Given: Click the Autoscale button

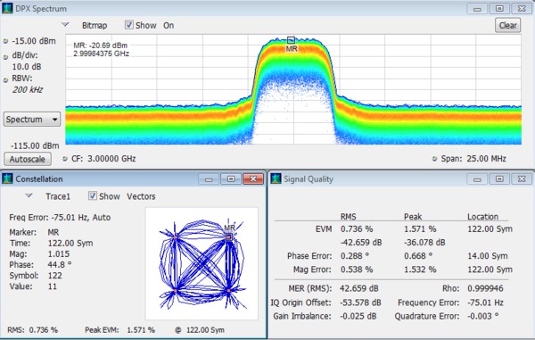Looking at the screenshot, I should click(28, 159).
